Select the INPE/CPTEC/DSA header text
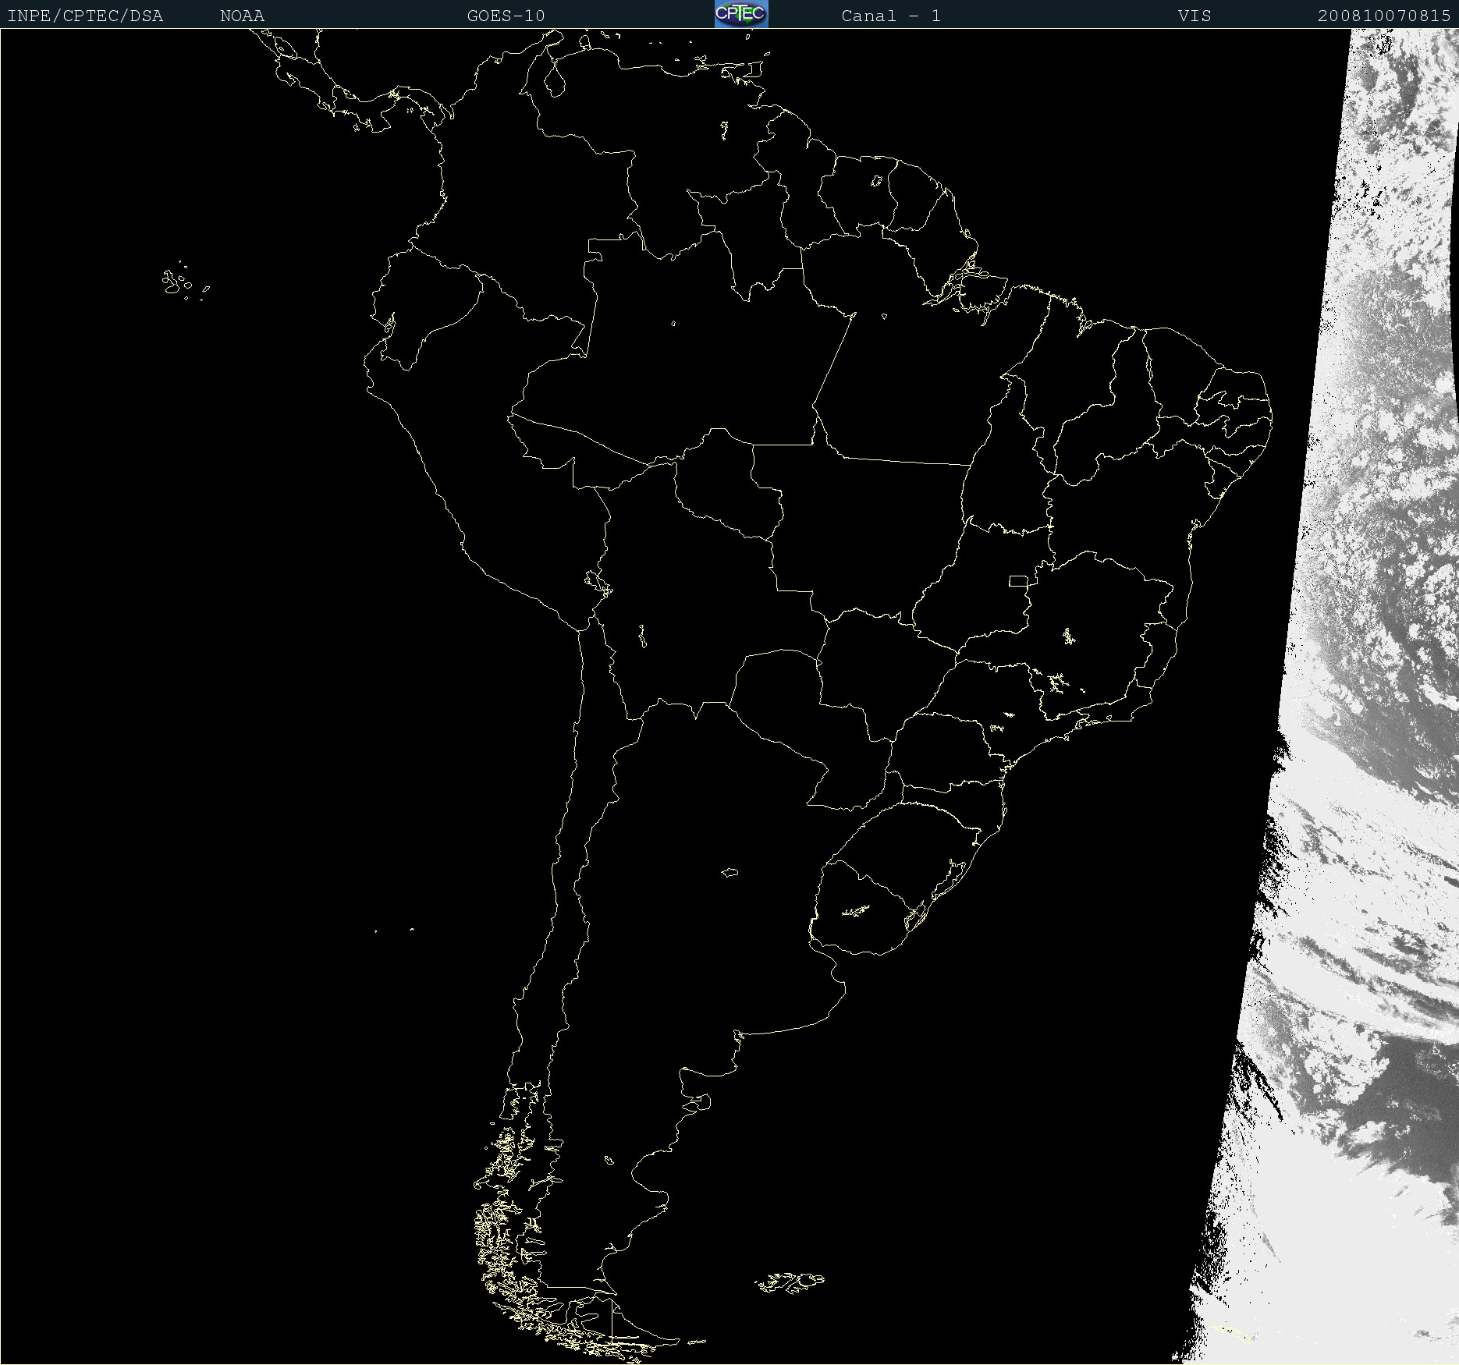This screenshot has width=1459, height=1365. 85,16
